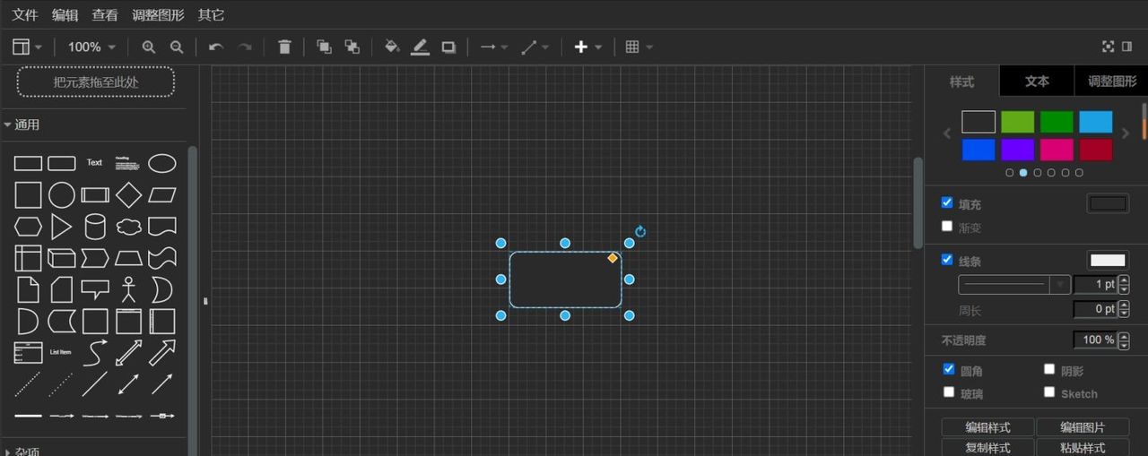Choose the green color swatch
This screenshot has width=1148, height=456.
pyautogui.click(x=1057, y=122)
